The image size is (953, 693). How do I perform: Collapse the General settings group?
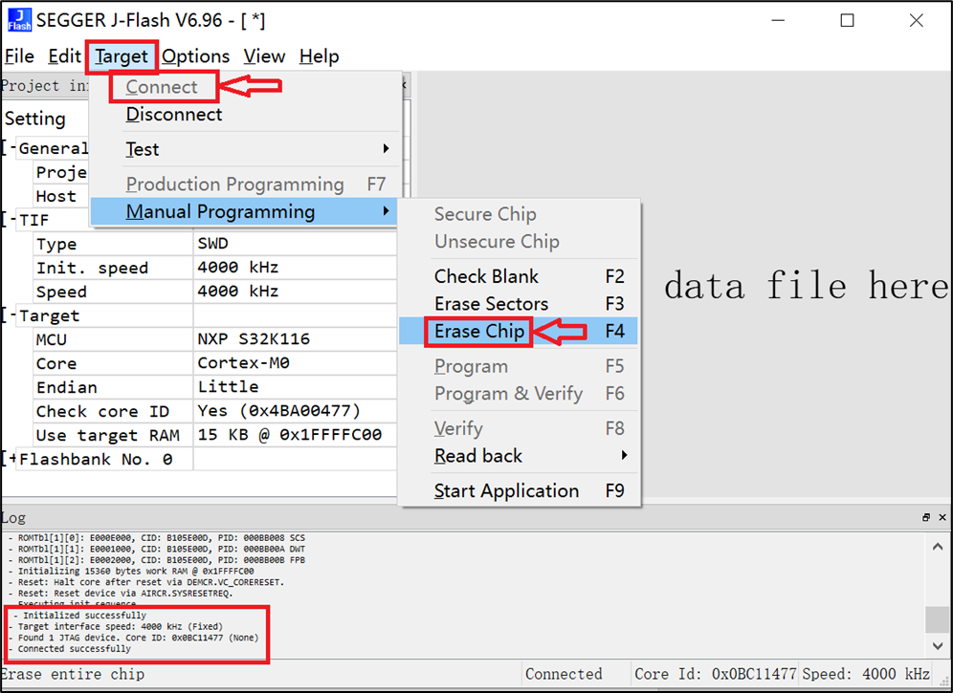(10, 148)
